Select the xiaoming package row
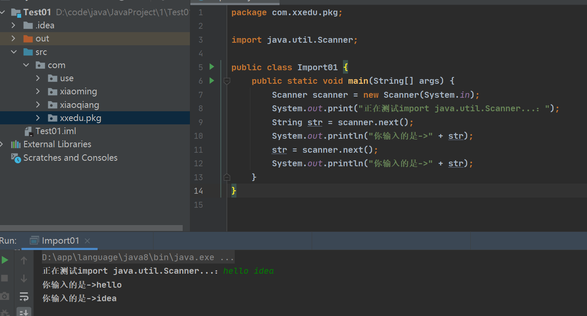 pyautogui.click(x=95, y=91)
